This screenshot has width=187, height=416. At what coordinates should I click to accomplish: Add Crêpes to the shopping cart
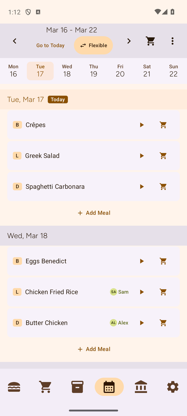click(x=163, y=125)
